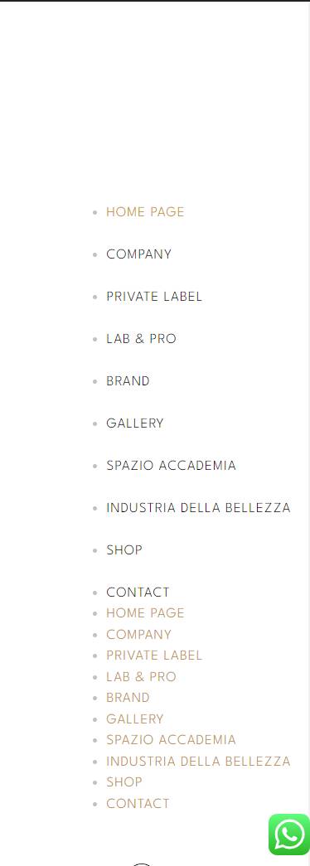This screenshot has height=866, width=310.
Task: Click upper gold HOME PAGE link
Action: pyautogui.click(x=145, y=212)
